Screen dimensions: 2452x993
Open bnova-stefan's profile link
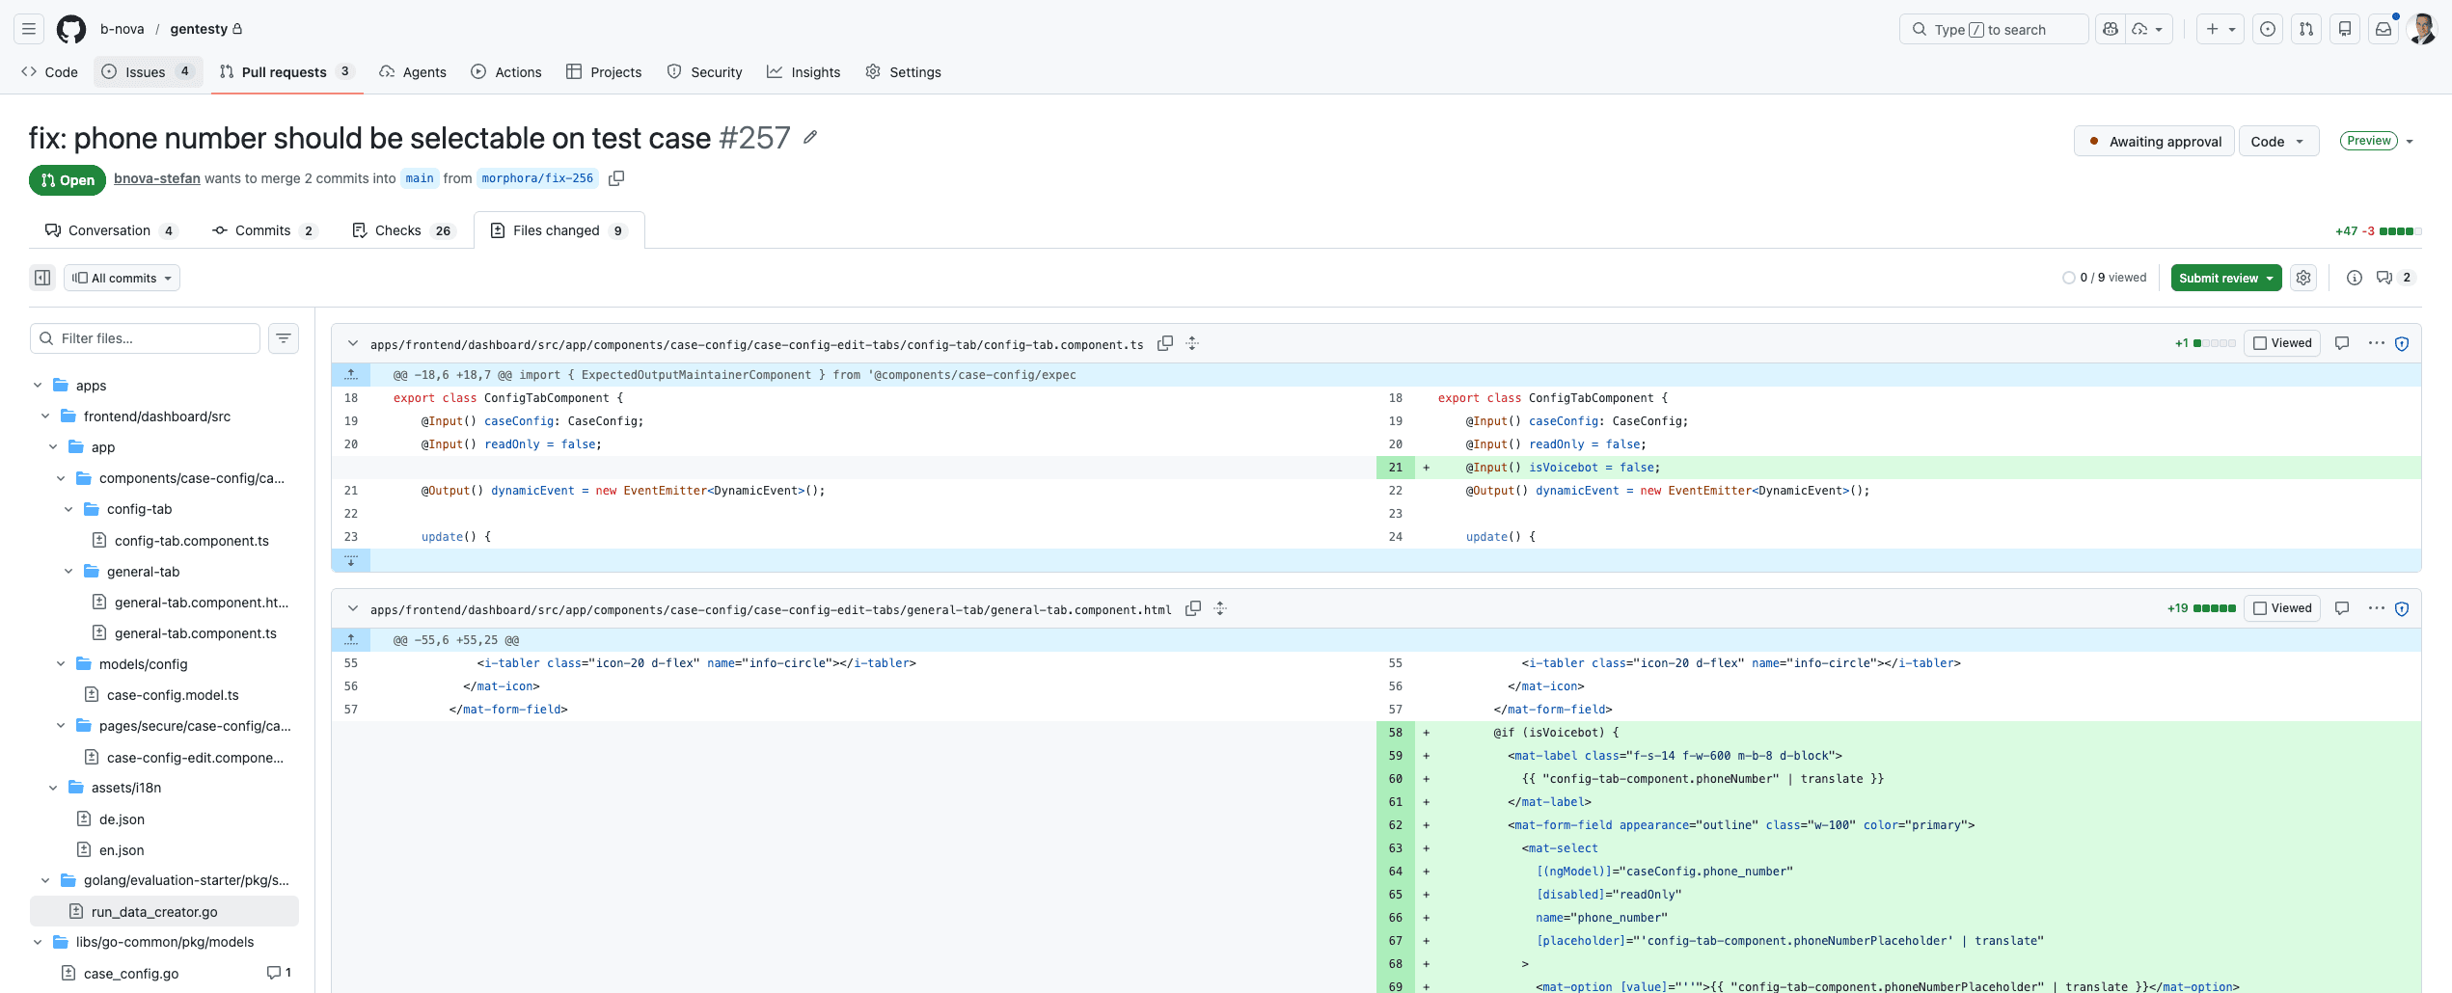pos(156,178)
